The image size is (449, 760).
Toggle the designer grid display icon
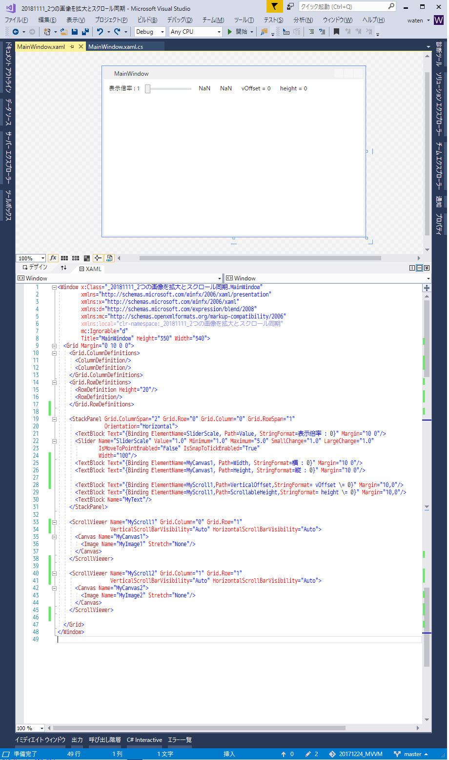[x=64, y=258]
